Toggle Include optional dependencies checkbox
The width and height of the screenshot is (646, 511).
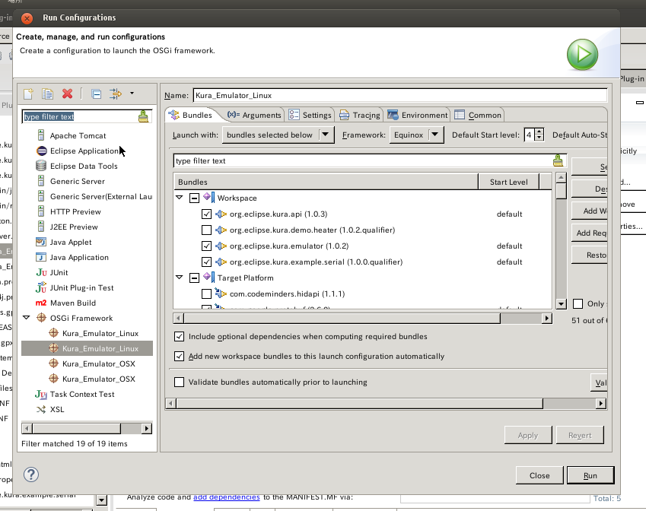pos(180,336)
